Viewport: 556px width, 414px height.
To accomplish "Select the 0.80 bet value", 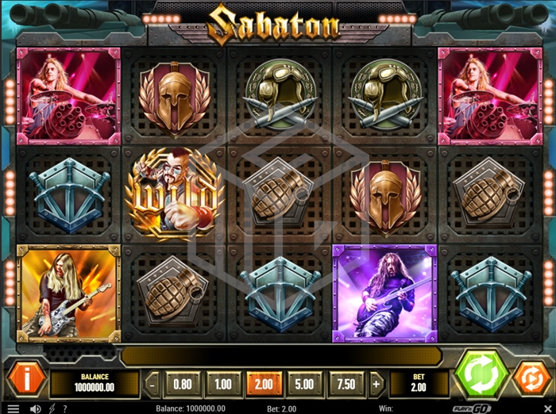I will (x=183, y=384).
